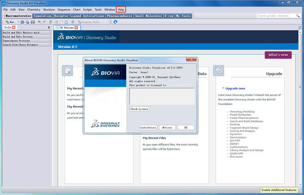
Task: Click the Copy toolbar icon
Action: (61, 22)
